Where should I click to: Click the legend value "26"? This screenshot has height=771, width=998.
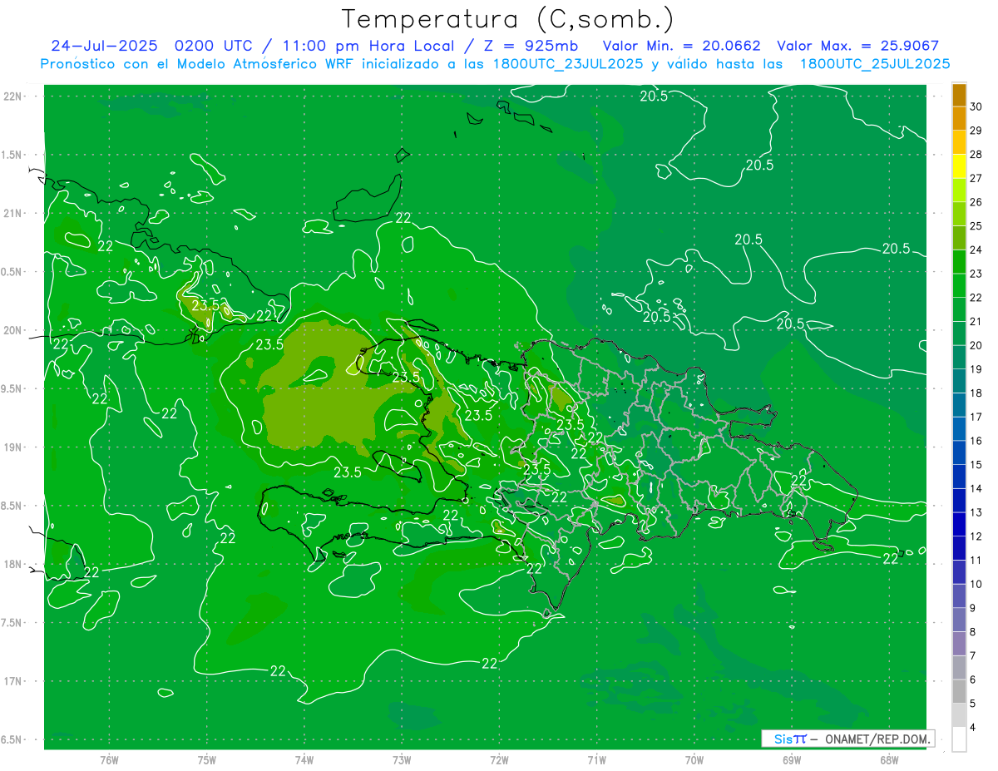pyautogui.click(x=976, y=202)
